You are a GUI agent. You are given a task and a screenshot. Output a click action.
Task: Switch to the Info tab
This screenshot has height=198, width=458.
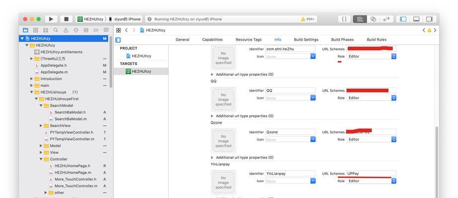[278, 40]
